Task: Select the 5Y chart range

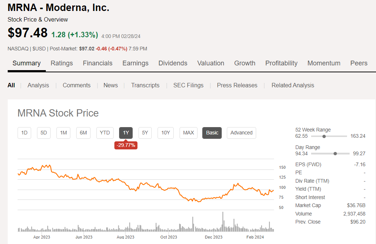Action: coord(145,133)
